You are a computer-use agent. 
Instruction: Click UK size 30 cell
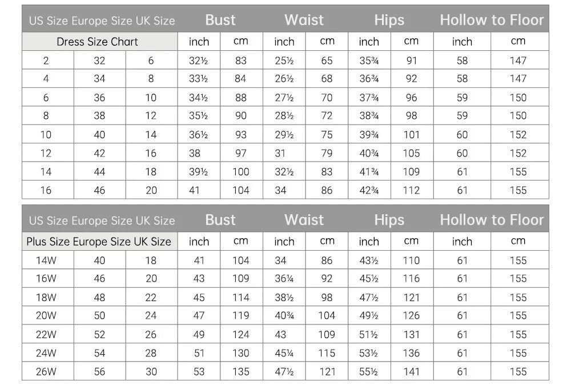click(151, 371)
